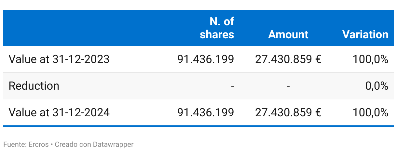Click the Variation column header
Screen dimensions: 397x152
365,34
